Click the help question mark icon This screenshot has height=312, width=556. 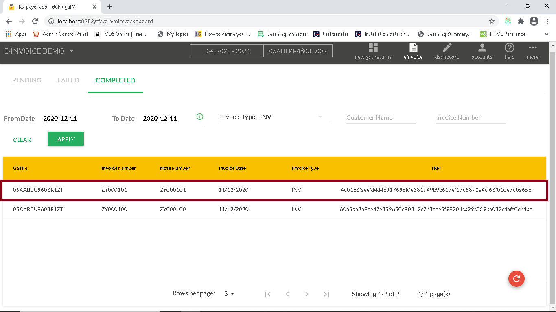[509, 48]
